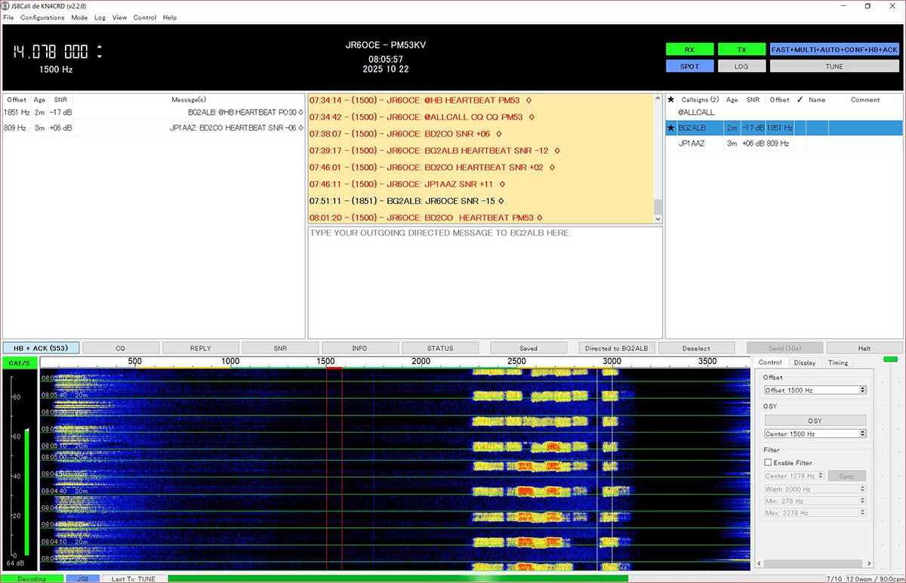Viewport: 906px width, 583px height.
Task: Click the QSY button
Action: [x=815, y=421]
